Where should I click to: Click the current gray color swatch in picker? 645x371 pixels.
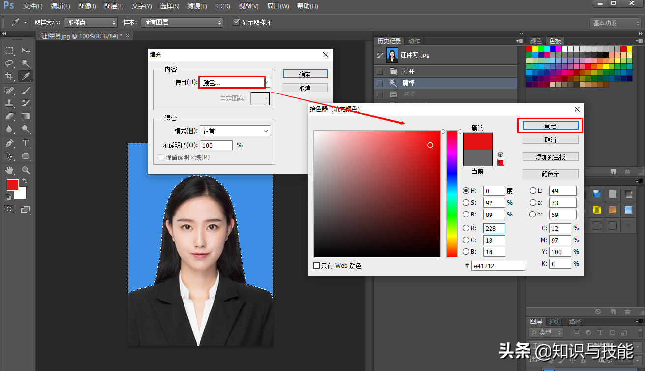click(x=478, y=157)
